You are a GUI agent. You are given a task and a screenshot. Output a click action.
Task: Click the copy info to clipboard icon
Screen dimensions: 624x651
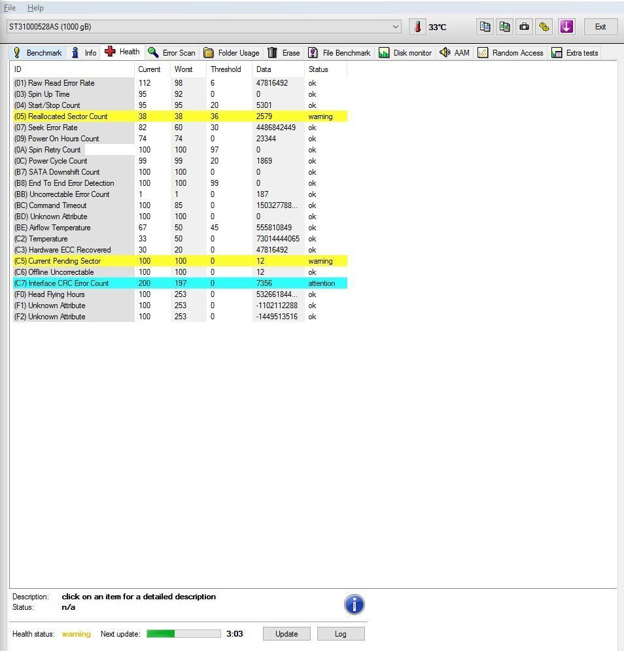pyautogui.click(x=485, y=27)
